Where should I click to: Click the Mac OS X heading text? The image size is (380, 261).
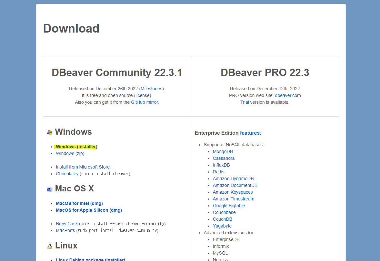coord(75,188)
